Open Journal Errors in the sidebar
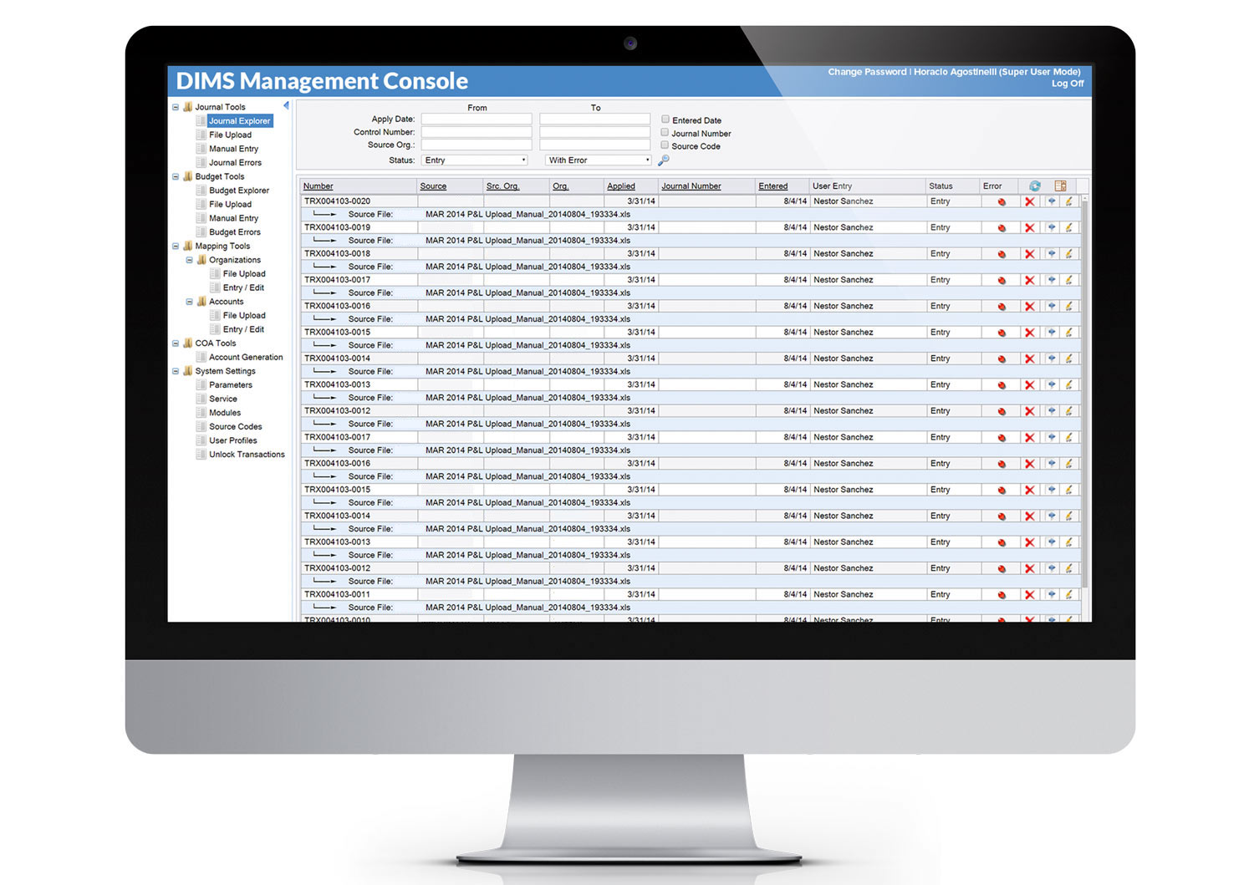Viewport: 1254px width, 885px height. [x=235, y=162]
